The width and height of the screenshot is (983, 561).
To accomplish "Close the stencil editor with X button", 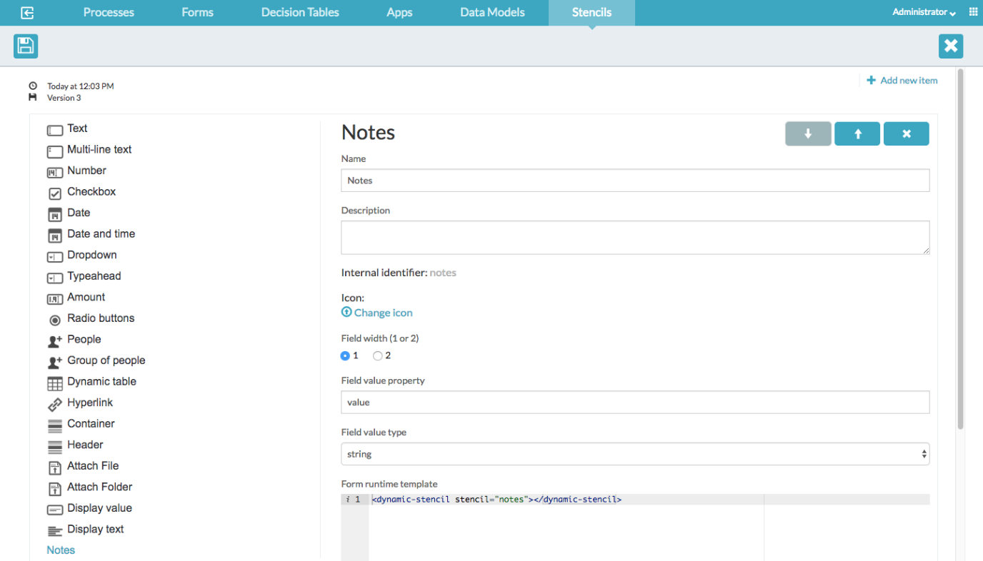I will (951, 46).
